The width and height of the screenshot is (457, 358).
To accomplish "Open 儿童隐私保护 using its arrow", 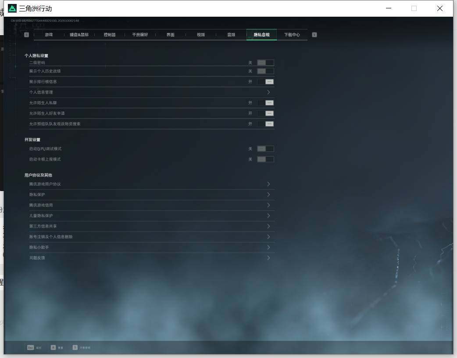I will click(268, 216).
